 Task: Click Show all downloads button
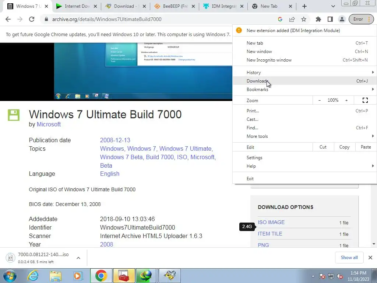coord(349,258)
